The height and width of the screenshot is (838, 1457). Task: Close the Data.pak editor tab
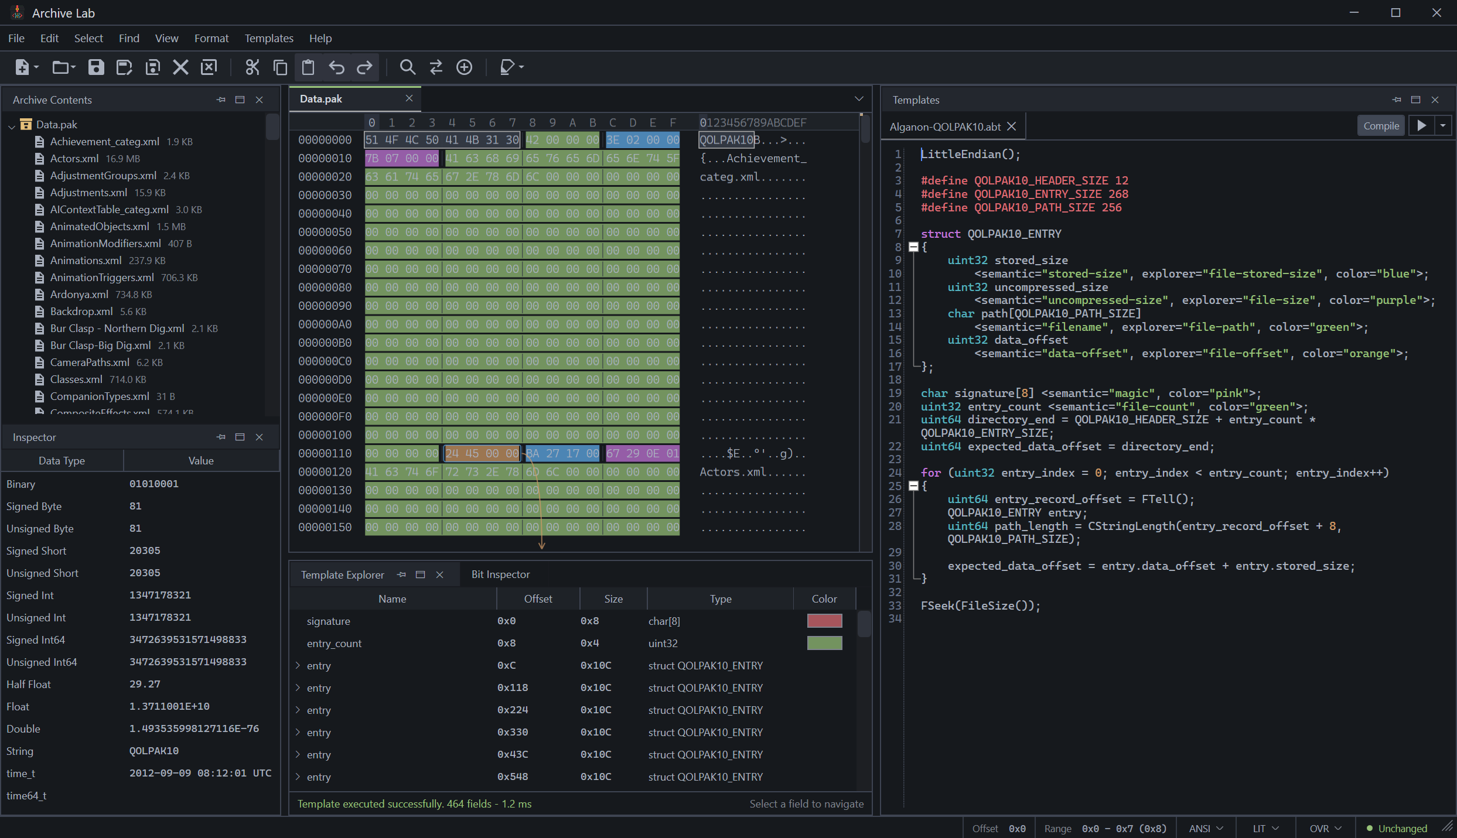click(409, 98)
